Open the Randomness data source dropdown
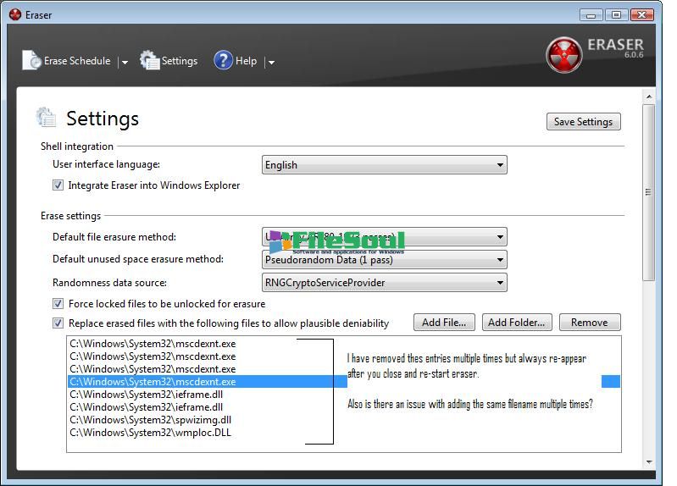Screen dimensions: 677x486 (x=500, y=283)
